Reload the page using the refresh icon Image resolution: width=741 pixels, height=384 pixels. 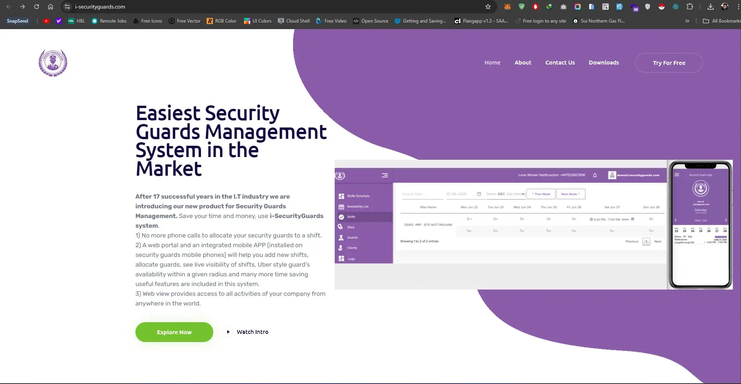coord(37,7)
